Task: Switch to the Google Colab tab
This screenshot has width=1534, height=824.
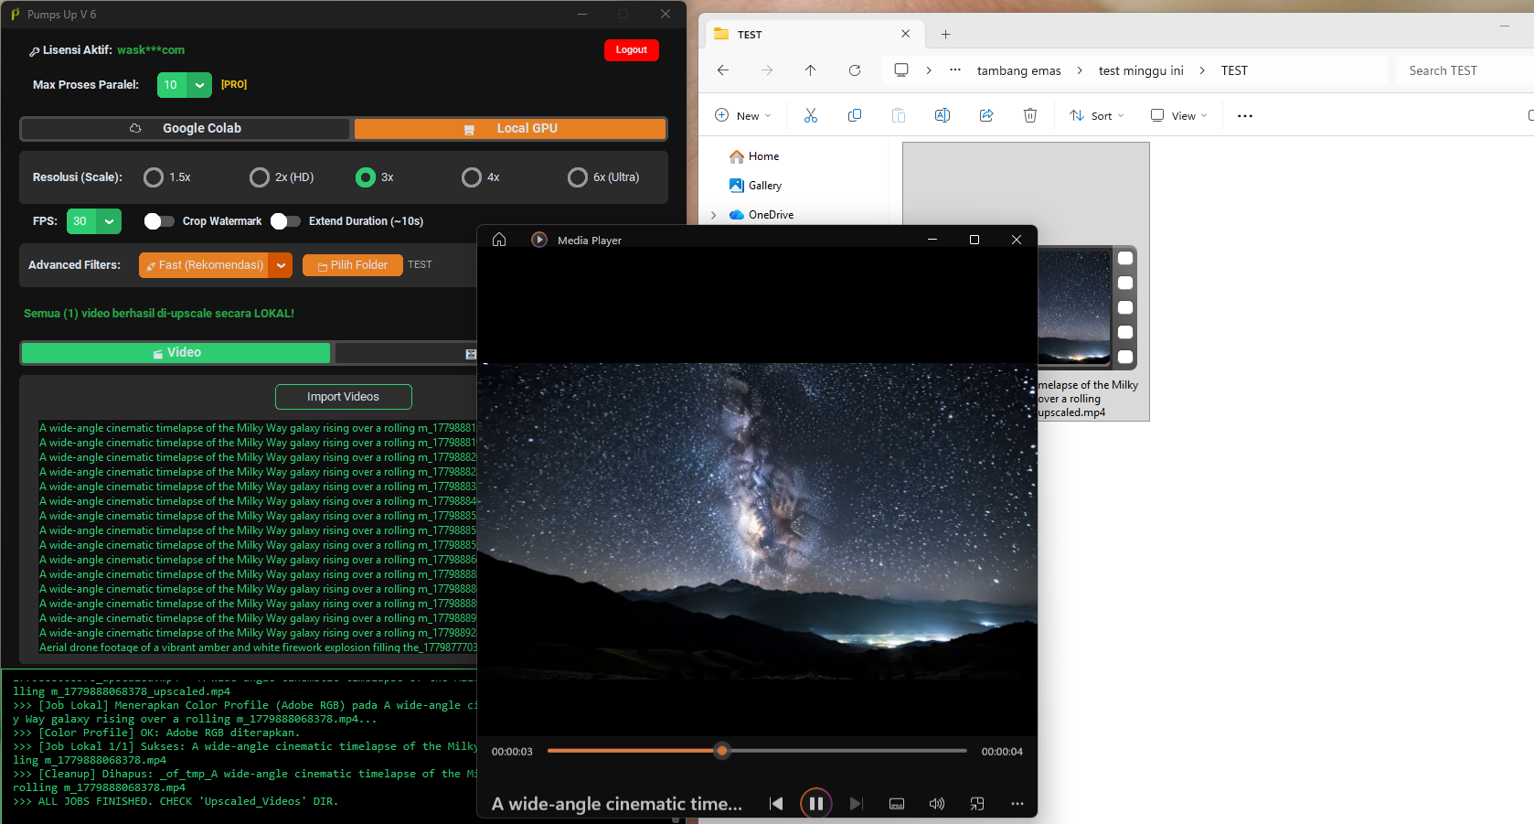Action: [x=186, y=129]
